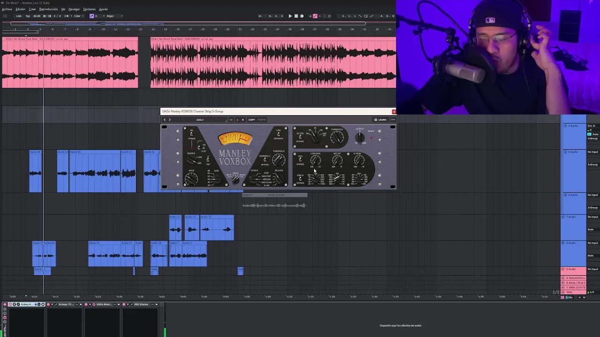Click the meter select knob below logo
Screen dimensions: 600x337
point(235,180)
